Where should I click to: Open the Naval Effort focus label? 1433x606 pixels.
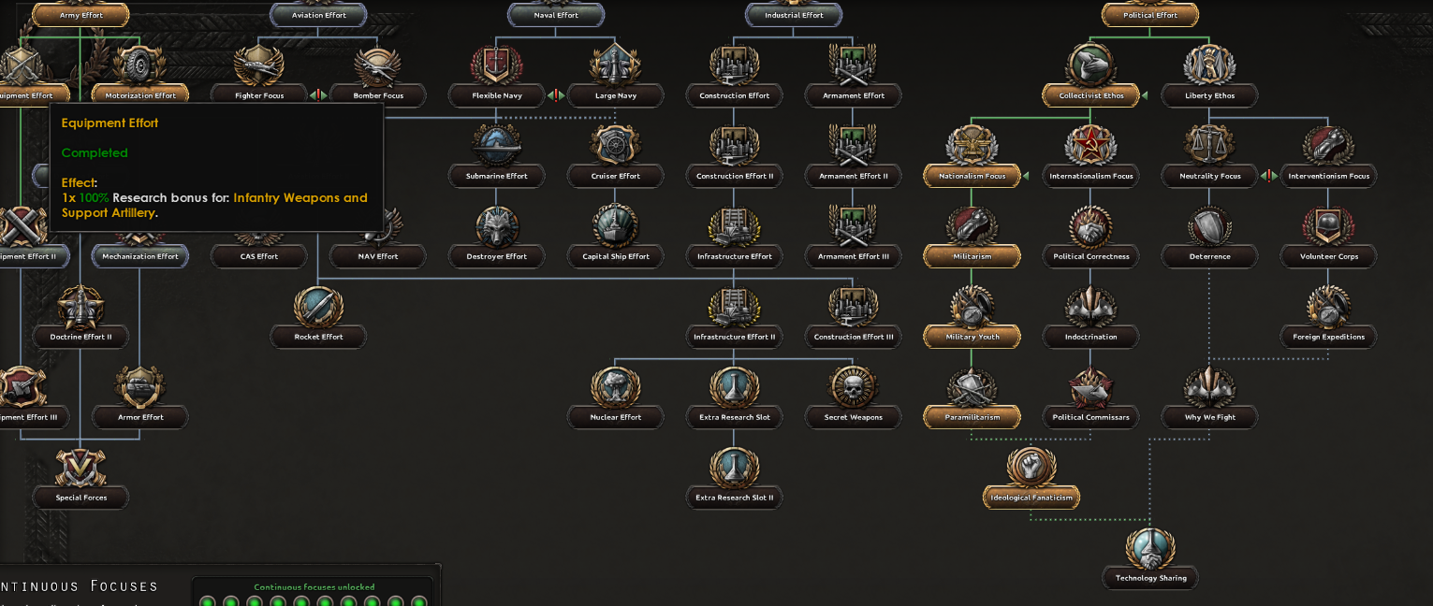click(556, 15)
